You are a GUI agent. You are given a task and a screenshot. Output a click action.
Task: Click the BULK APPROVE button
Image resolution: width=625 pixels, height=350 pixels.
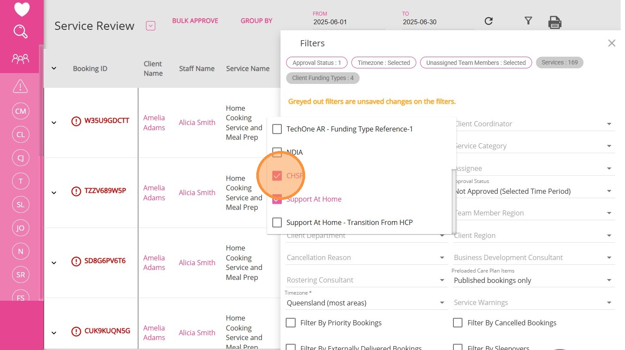(195, 21)
